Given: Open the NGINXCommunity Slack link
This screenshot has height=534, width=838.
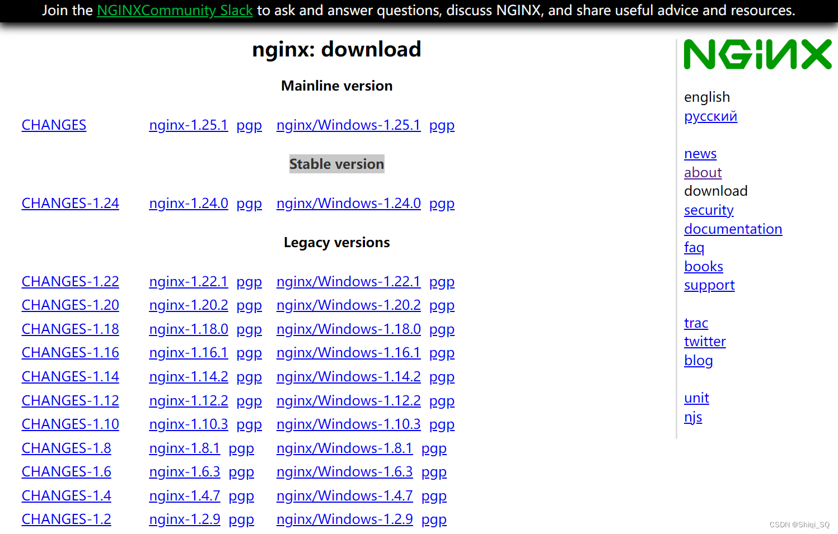Looking at the screenshot, I should pyautogui.click(x=175, y=10).
